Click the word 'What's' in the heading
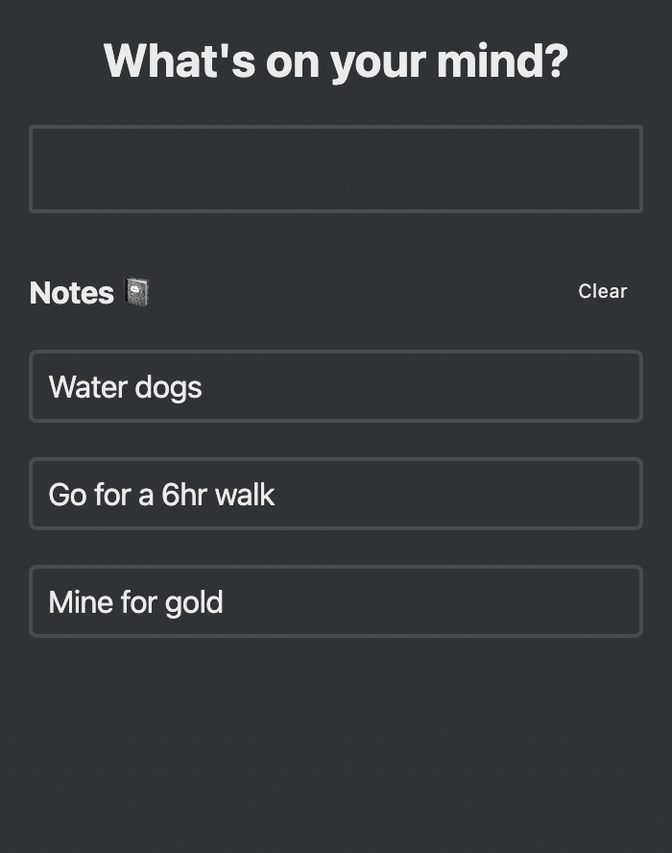The width and height of the screenshot is (672, 853). click(x=180, y=61)
